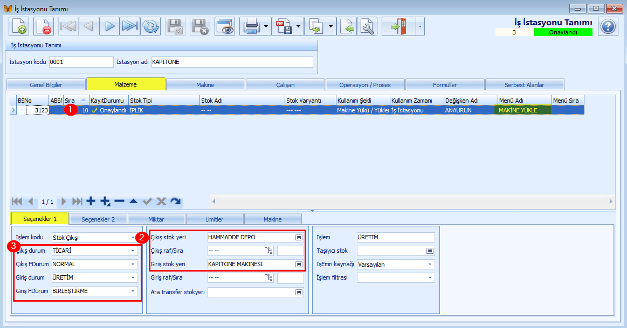Click the exit door icon
This screenshot has height=328, width=627.
[x=398, y=27]
